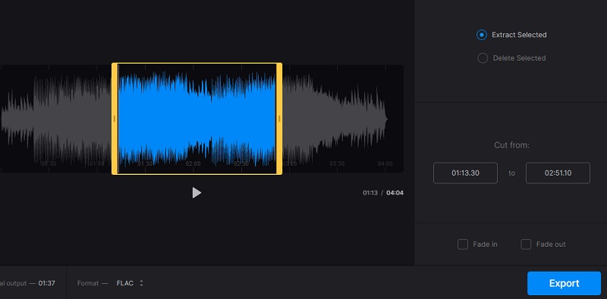Click the left yellow trim handle
The width and height of the screenshot is (607, 299).
click(115, 119)
